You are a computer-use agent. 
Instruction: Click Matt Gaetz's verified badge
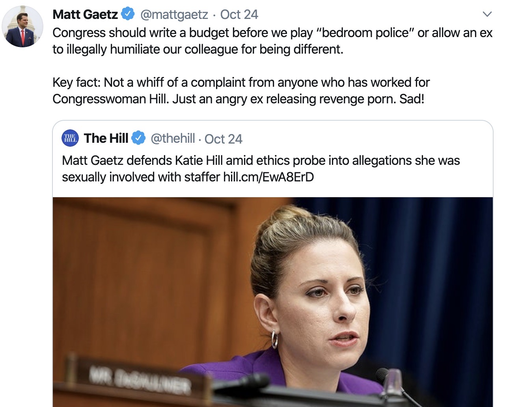point(127,14)
